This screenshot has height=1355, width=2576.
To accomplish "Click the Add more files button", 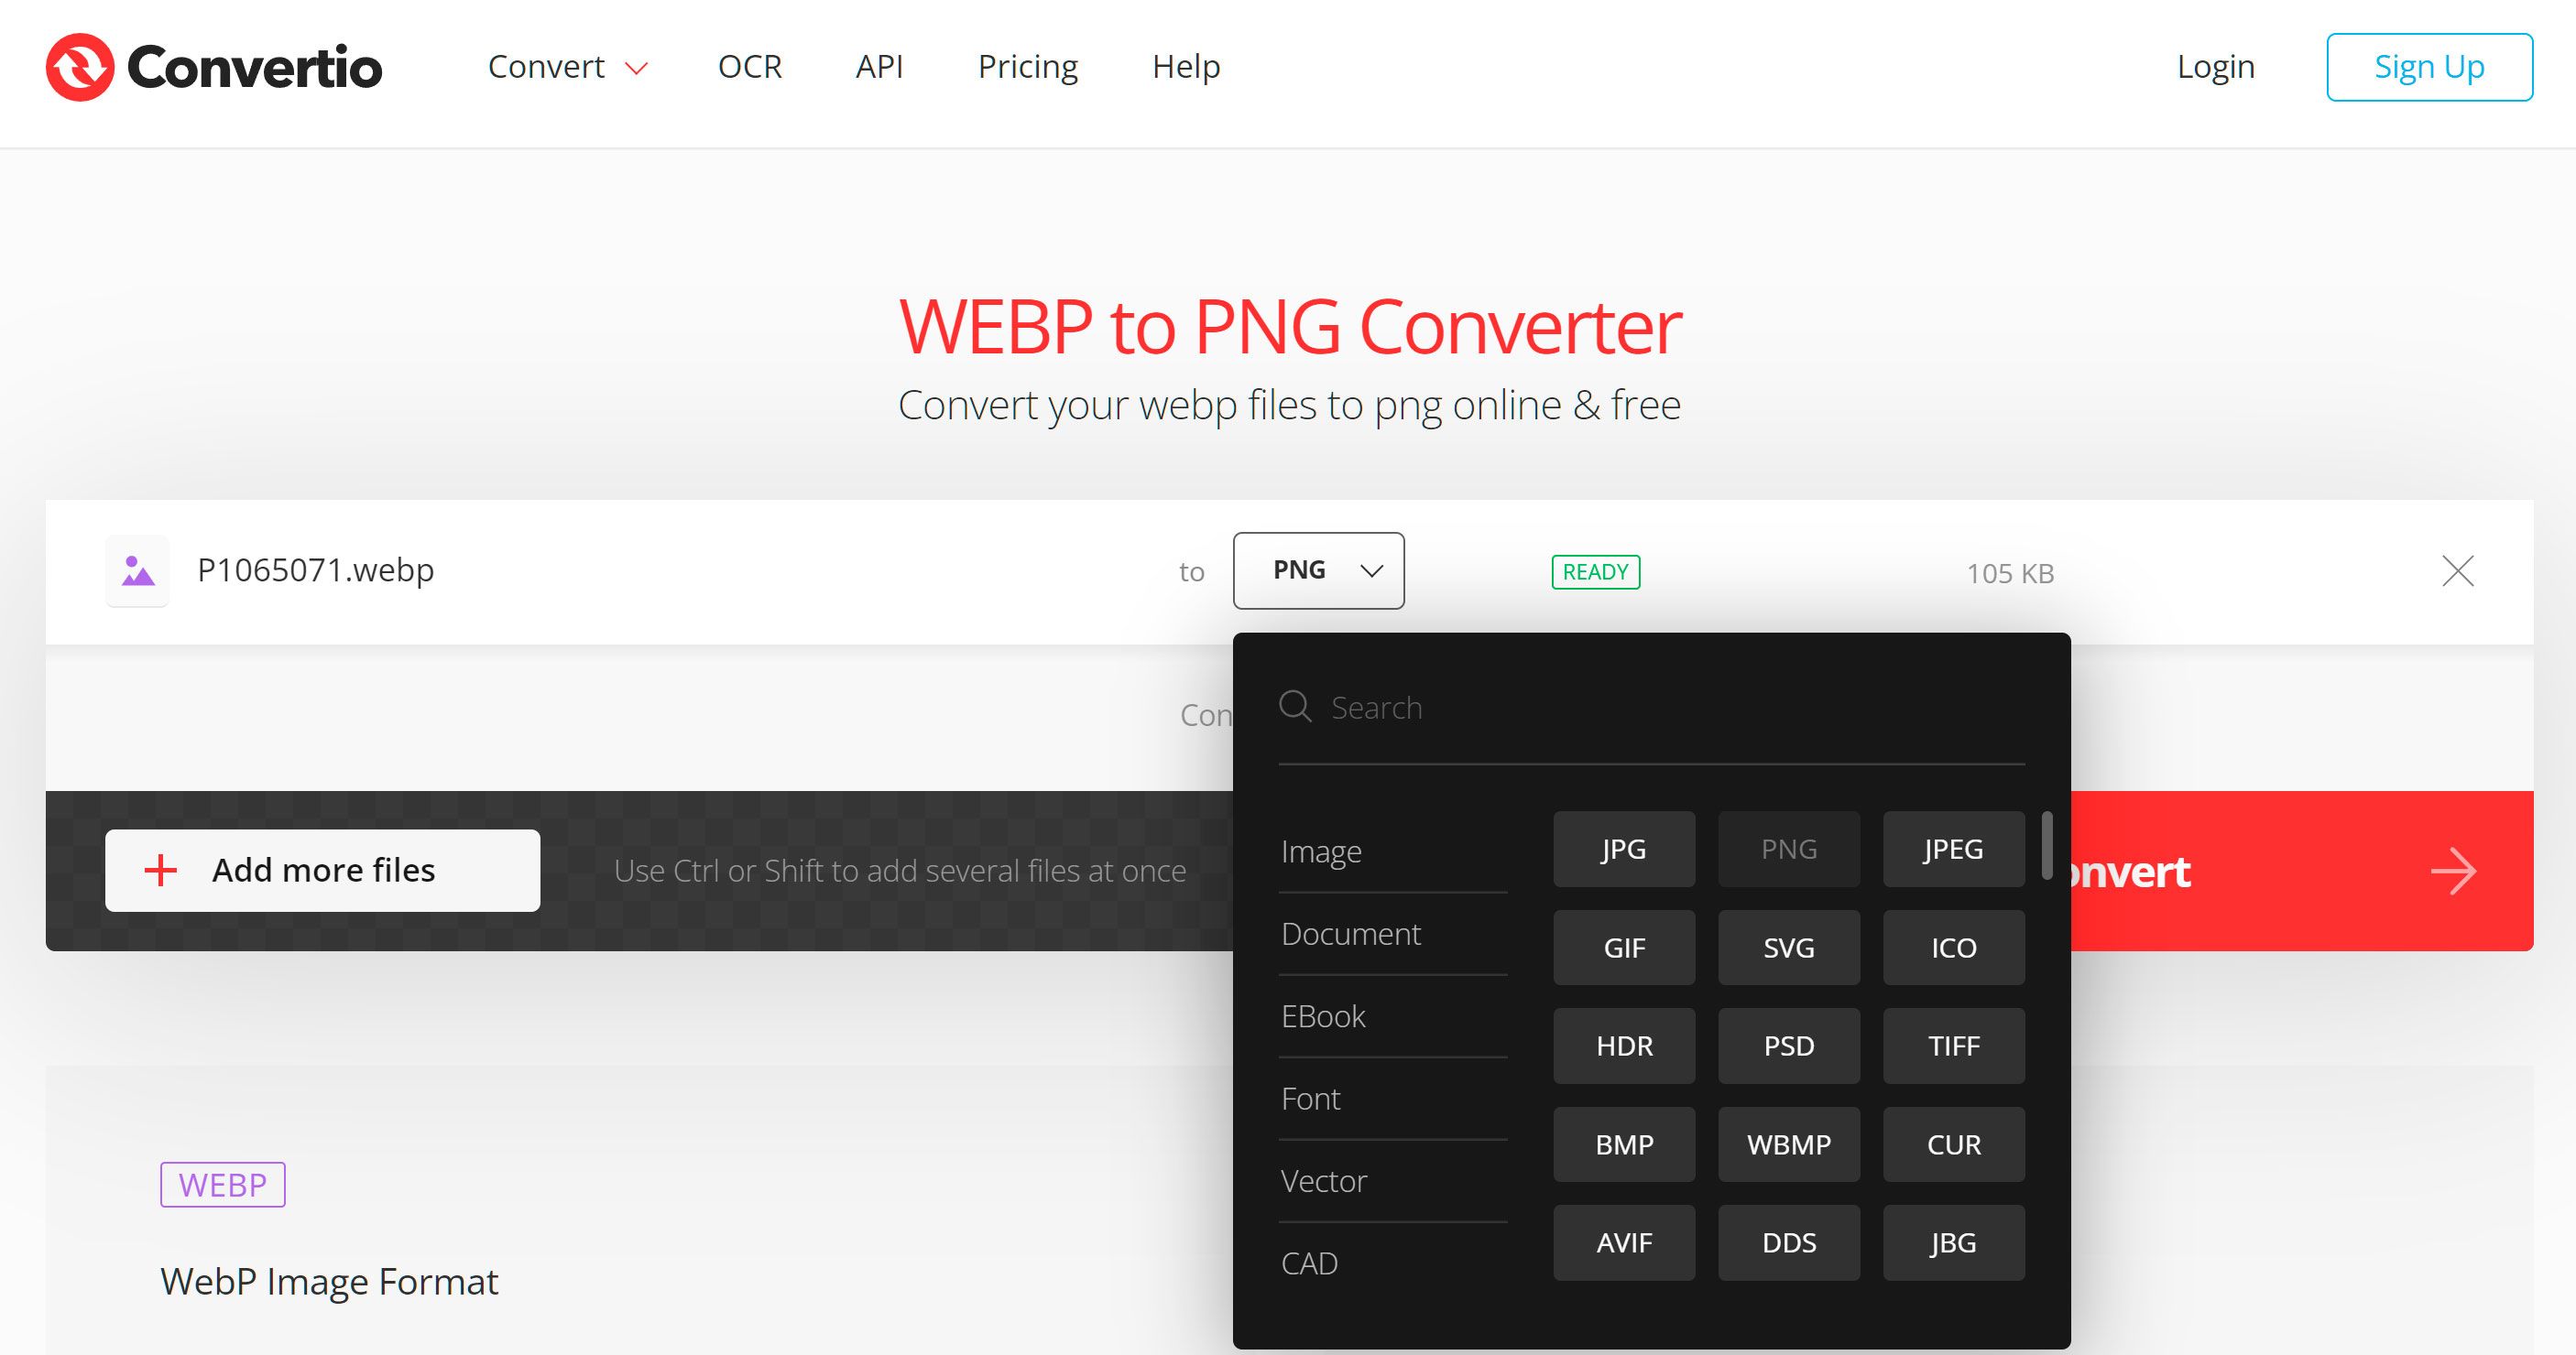I will pyautogui.click(x=317, y=870).
